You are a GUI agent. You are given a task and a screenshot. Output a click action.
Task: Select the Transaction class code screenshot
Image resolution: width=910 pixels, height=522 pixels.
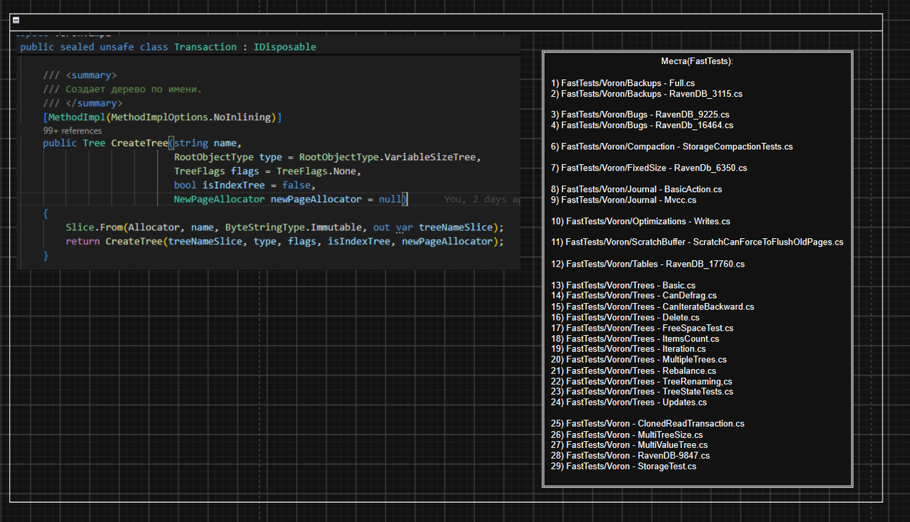(x=268, y=151)
